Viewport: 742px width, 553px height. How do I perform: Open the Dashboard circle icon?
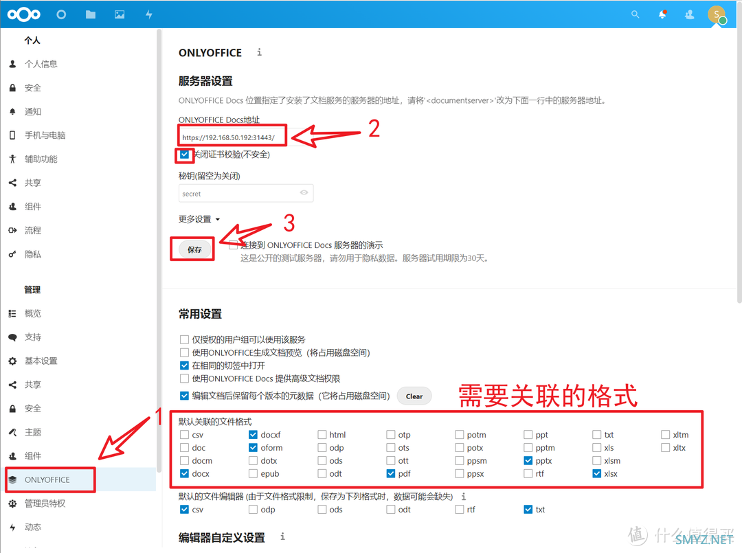61,14
